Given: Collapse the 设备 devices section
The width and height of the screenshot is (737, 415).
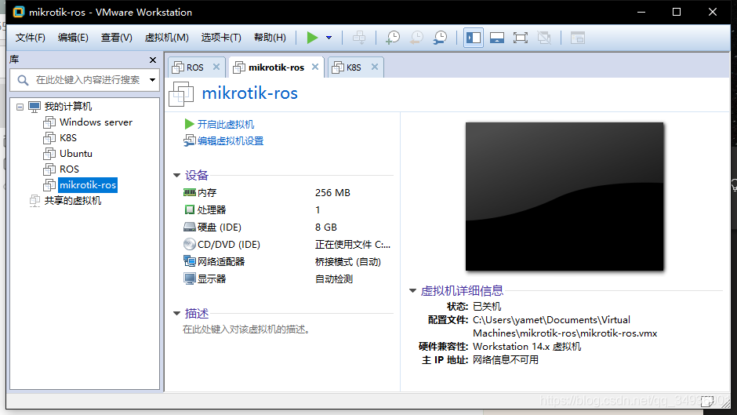Looking at the screenshot, I should tap(177, 176).
